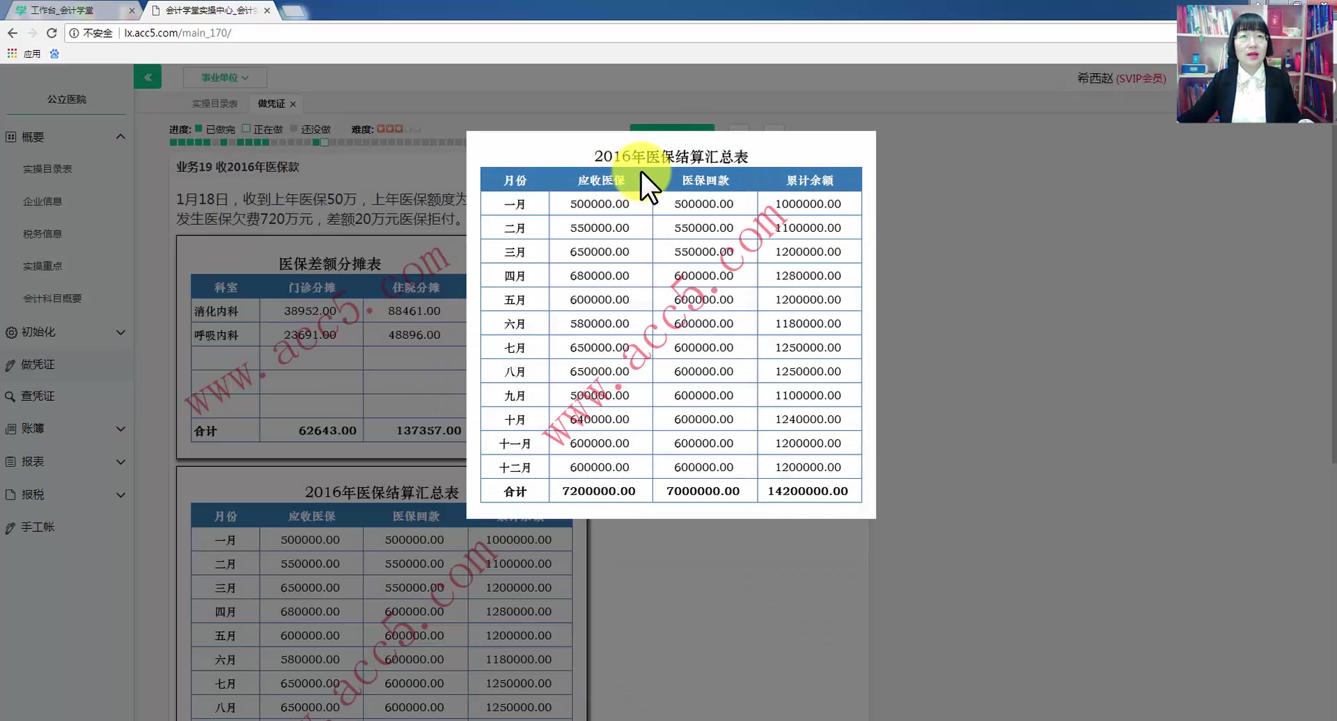Screen dimensions: 1337x721
Task: Click the 账簿 book icon in sidebar
Action: (10, 429)
